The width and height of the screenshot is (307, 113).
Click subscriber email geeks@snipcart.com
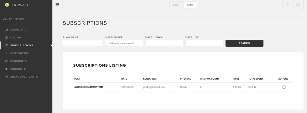coord(154,87)
